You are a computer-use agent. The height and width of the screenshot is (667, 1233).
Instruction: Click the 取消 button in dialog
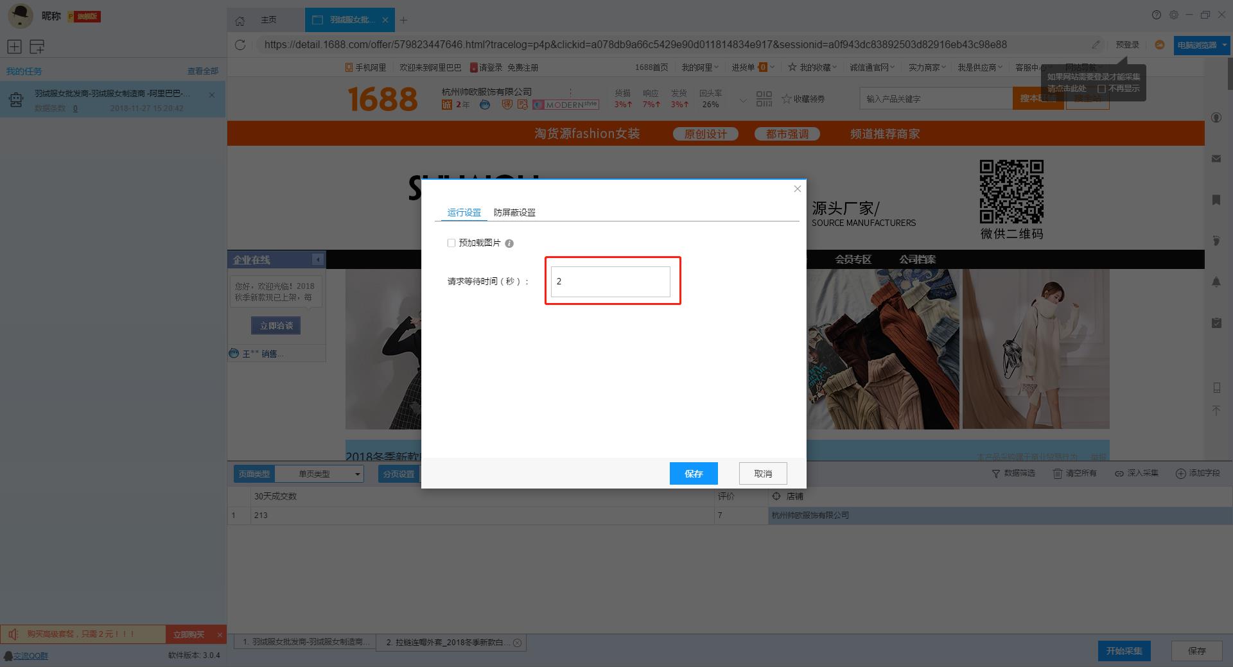coord(763,473)
